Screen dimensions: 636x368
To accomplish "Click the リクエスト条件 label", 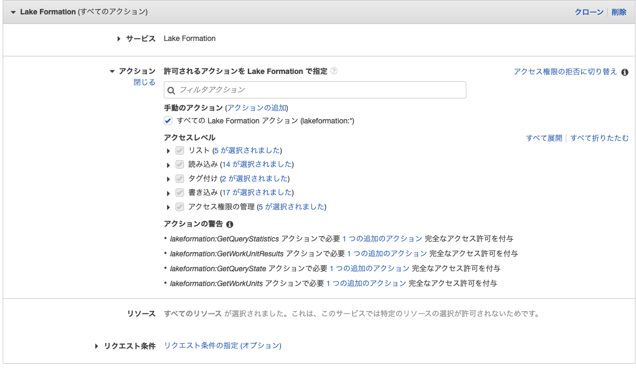I will [x=130, y=346].
